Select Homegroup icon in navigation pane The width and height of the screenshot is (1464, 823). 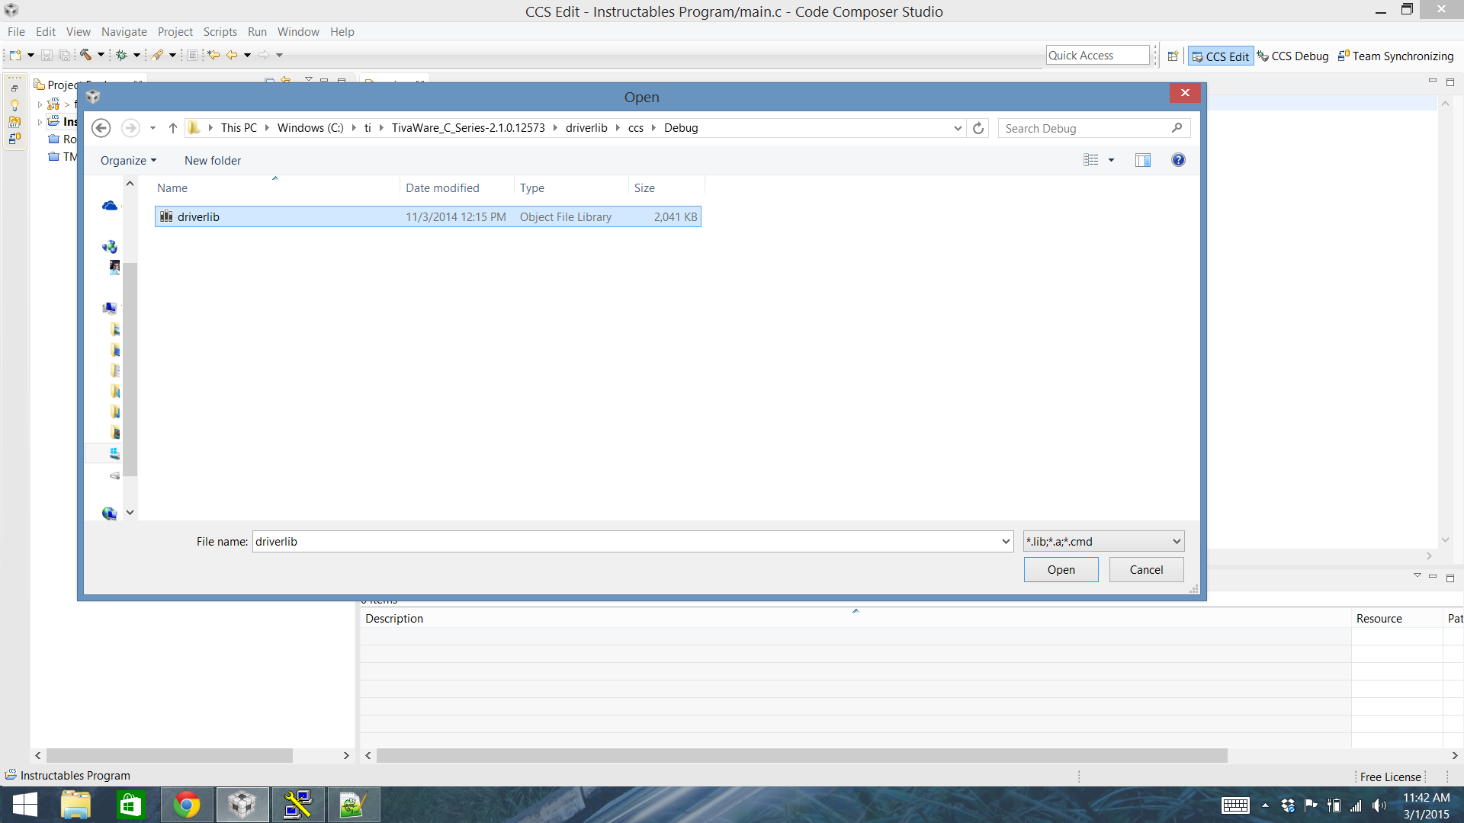click(110, 247)
